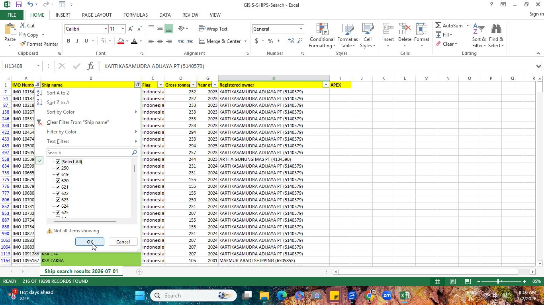
Task: Open the Registered owner filter dropdown
Action: pos(326,85)
